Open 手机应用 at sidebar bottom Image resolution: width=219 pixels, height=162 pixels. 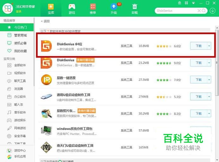point(16,157)
